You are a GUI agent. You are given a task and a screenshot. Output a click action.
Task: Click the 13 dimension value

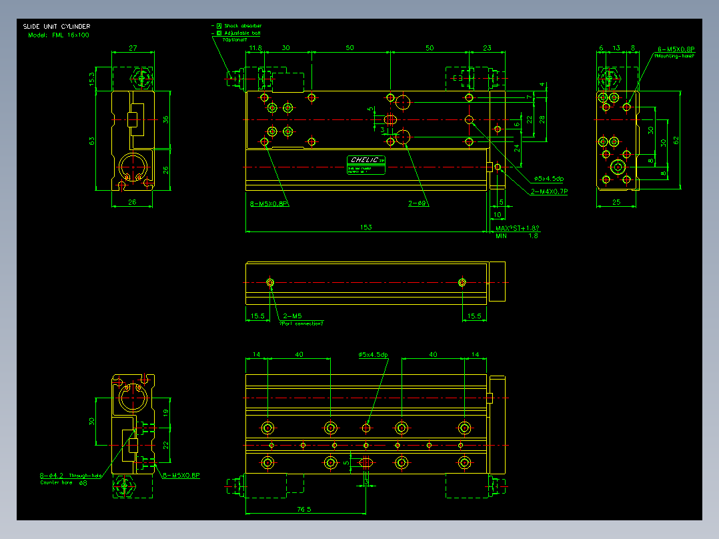click(616, 48)
